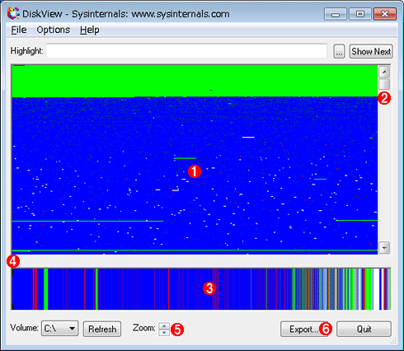Decrease zoom with the down spinner arrow

pyautogui.click(x=164, y=332)
